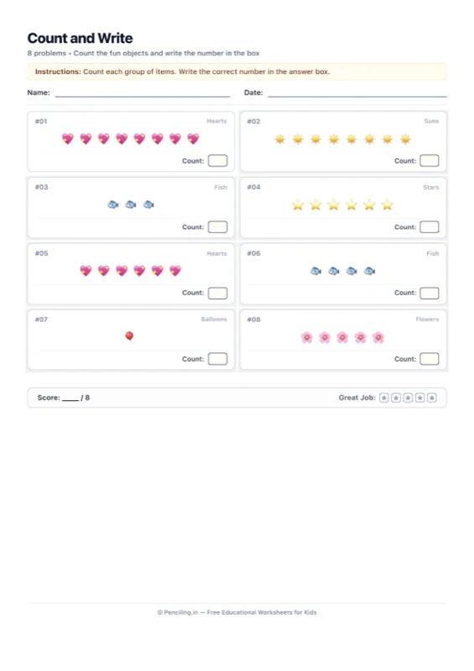Toggle the first Great Job star box
Viewport: 474px width, 671px height.
click(x=384, y=398)
